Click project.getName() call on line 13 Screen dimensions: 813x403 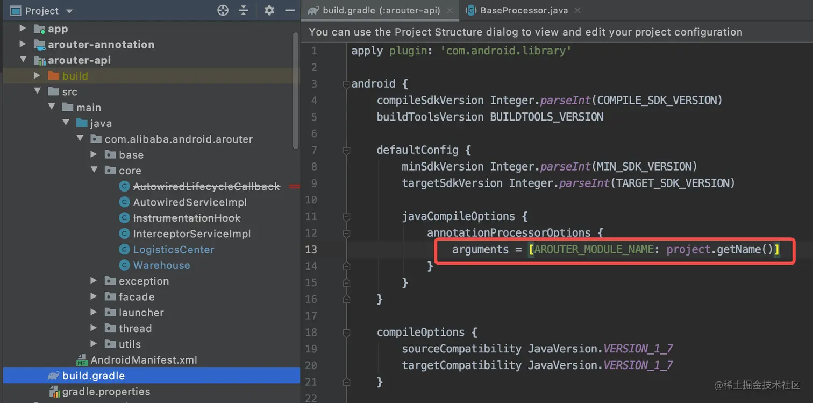click(719, 249)
